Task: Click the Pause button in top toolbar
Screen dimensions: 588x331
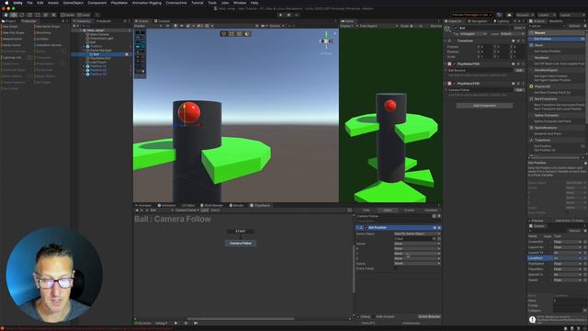Action: pos(288,15)
